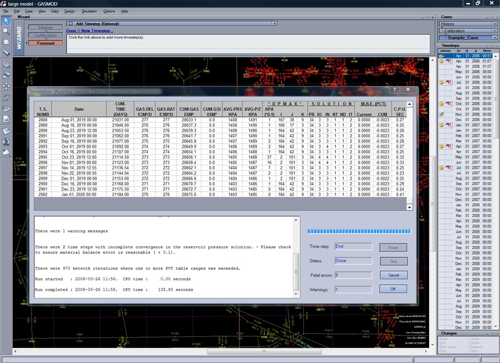
Task: Toggle the Add Timestep (Optional) checkbox
Action: point(71,24)
